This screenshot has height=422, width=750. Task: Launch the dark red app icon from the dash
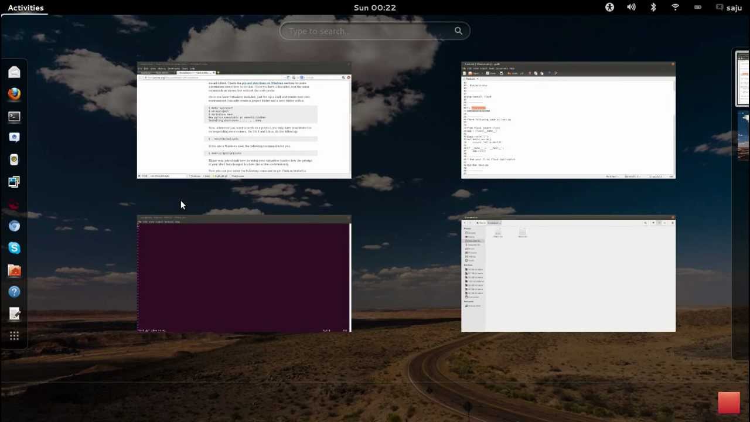click(14, 204)
